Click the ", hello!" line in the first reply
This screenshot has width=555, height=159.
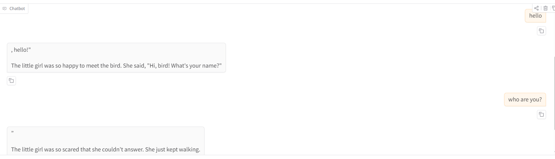[21, 50]
